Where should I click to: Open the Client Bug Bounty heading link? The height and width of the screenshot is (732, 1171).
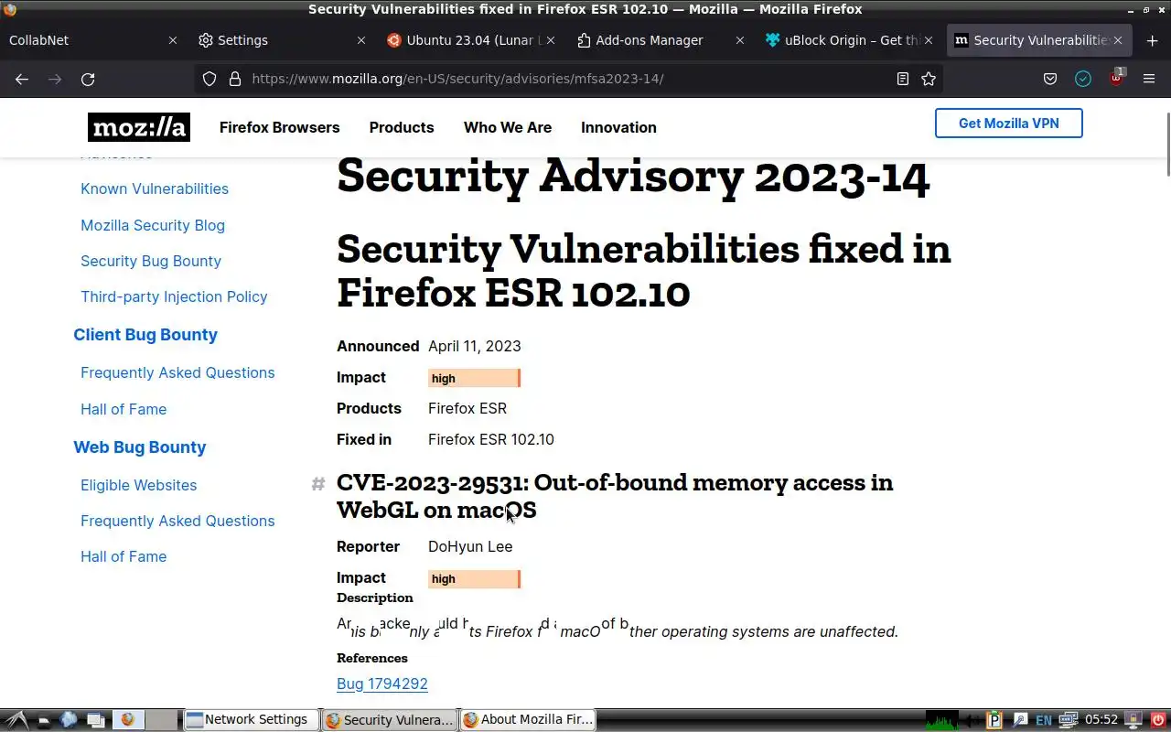click(145, 335)
